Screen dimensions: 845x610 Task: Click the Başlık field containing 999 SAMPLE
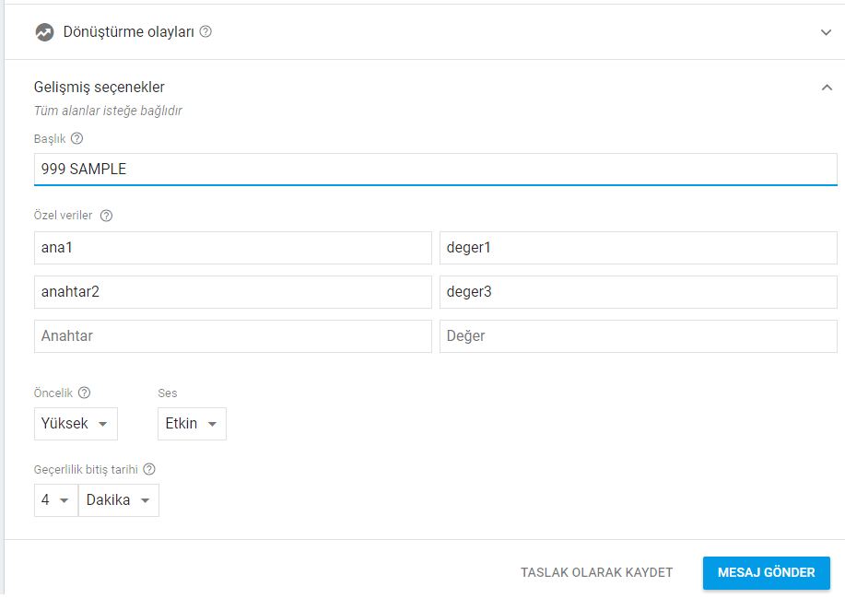436,170
